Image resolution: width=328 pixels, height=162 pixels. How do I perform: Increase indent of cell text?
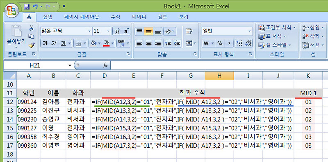pyautogui.click(x=177, y=43)
